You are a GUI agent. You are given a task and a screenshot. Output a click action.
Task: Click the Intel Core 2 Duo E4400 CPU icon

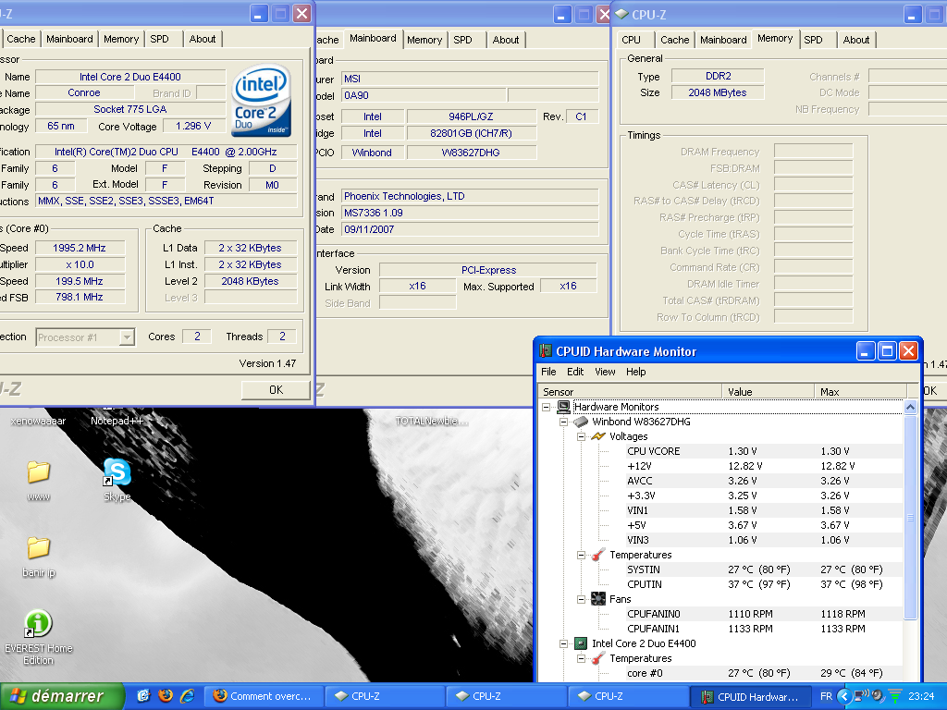tap(581, 643)
